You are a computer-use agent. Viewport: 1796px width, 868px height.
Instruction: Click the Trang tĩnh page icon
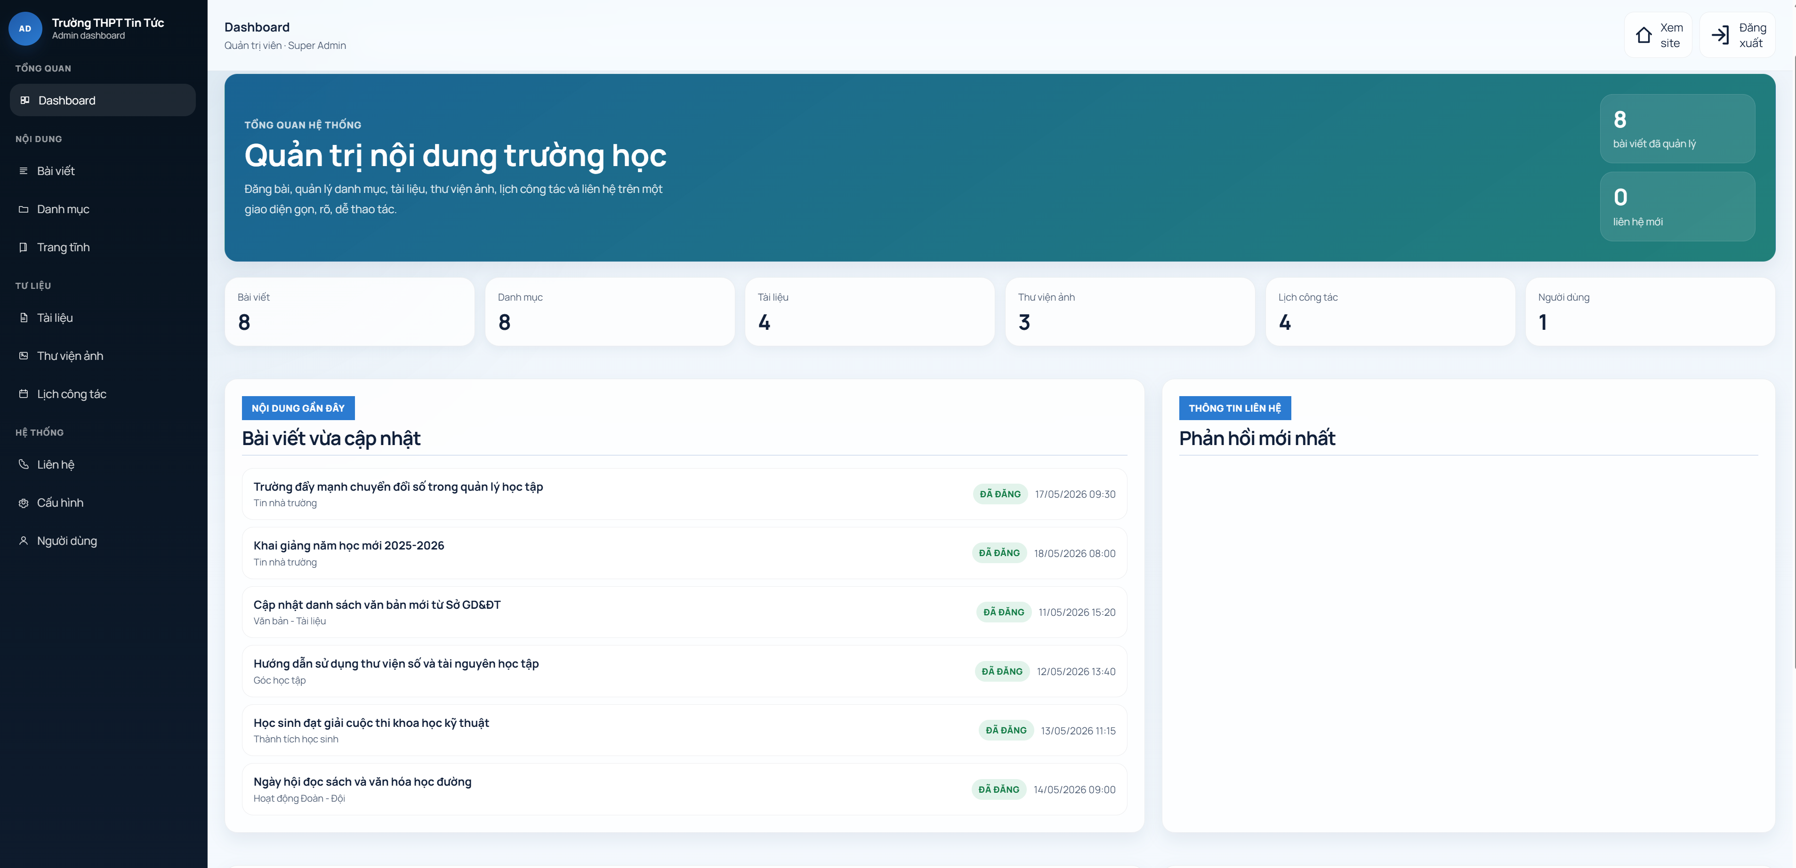click(x=24, y=247)
